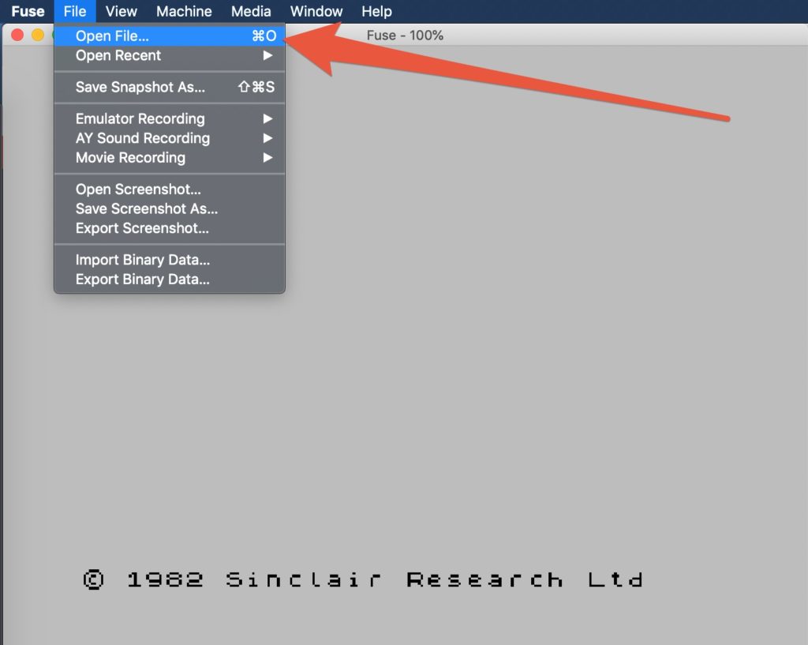
Task: Minimize the Fuse window with yellow button
Action: click(x=38, y=35)
